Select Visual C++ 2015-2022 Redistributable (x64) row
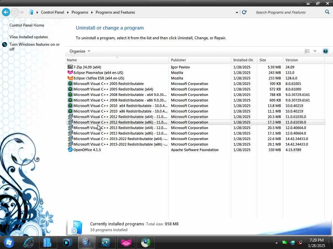The width and height of the screenshot is (333, 249). 195,139
